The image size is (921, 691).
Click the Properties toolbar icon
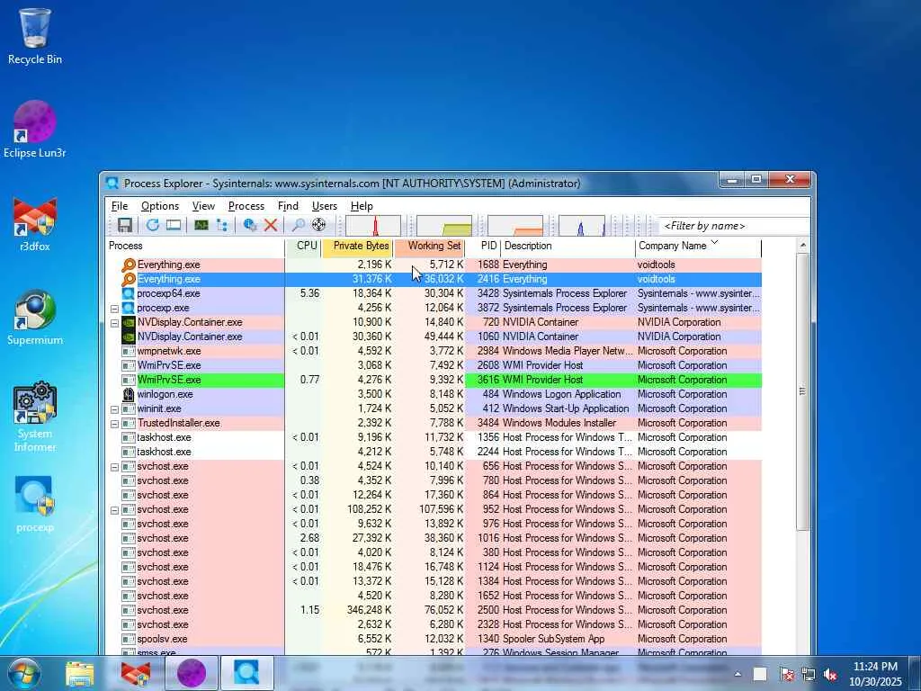tap(250, 225)
